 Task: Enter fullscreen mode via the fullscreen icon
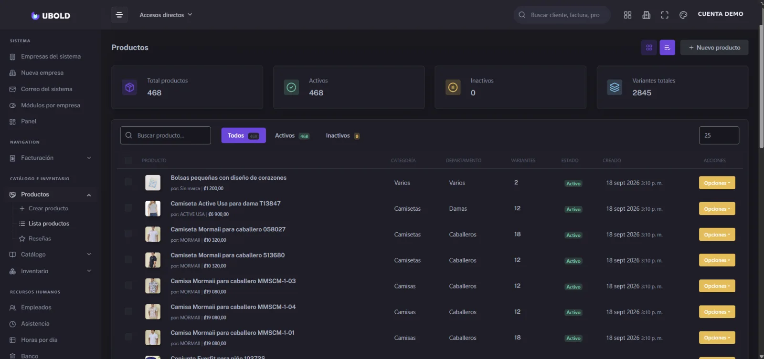(x=665, y=15)
